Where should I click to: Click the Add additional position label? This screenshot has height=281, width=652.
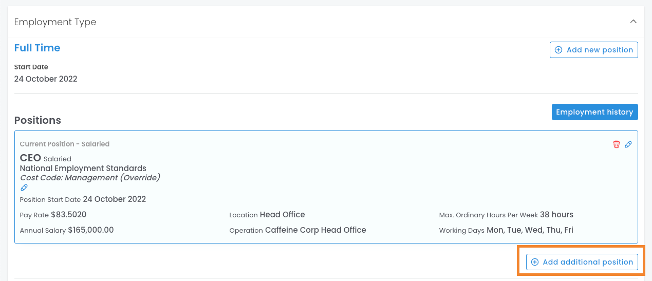(588, 262)
